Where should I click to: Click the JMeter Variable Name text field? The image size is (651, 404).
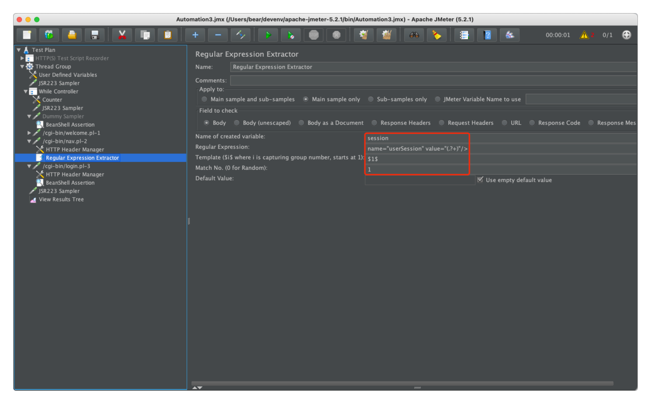click(581, 99)
